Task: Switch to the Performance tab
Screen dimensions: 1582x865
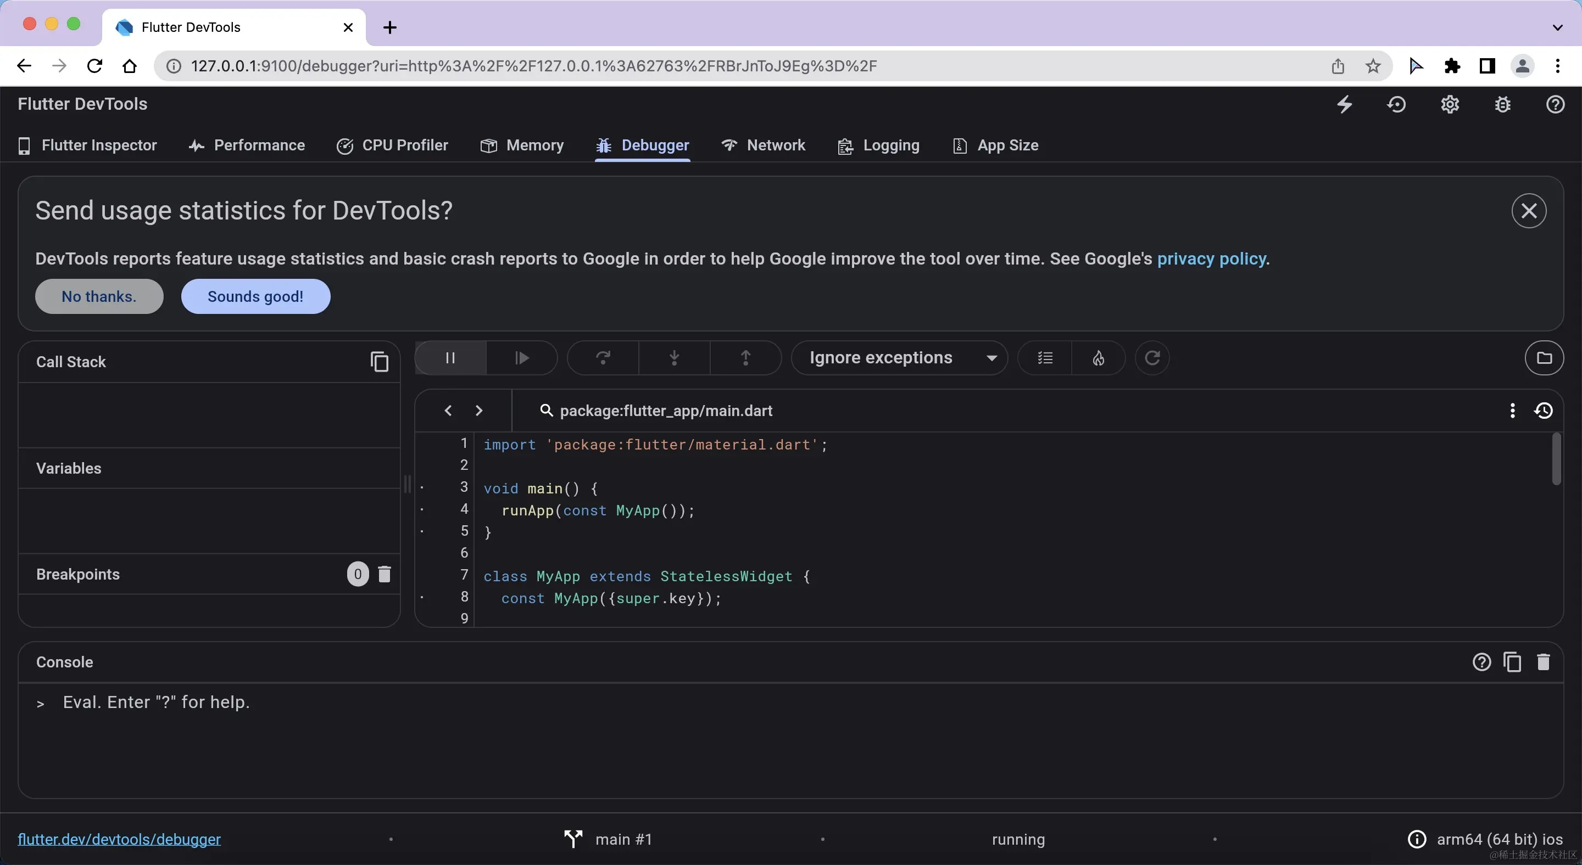Action: click(x=247, y=145)
